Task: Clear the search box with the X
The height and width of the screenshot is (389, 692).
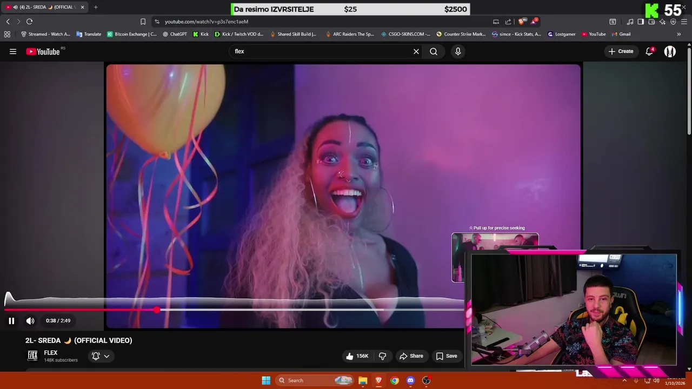Action: pos(416,51)
